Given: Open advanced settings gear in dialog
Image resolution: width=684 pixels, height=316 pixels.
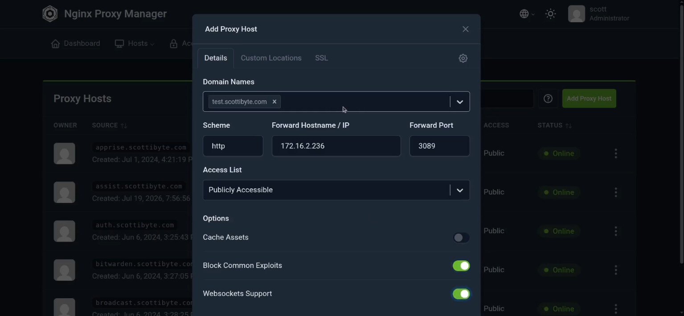Looking at the screenshot, I should [463, 58].
